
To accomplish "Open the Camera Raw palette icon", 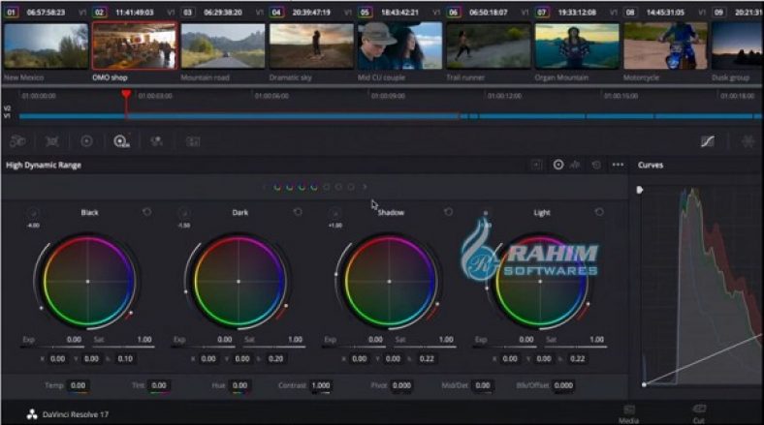I will (17, 141).
